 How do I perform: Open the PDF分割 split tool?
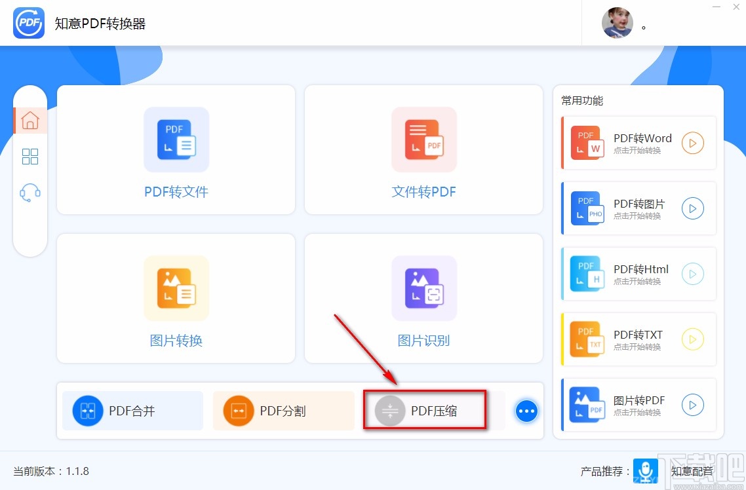coord(283,410)
